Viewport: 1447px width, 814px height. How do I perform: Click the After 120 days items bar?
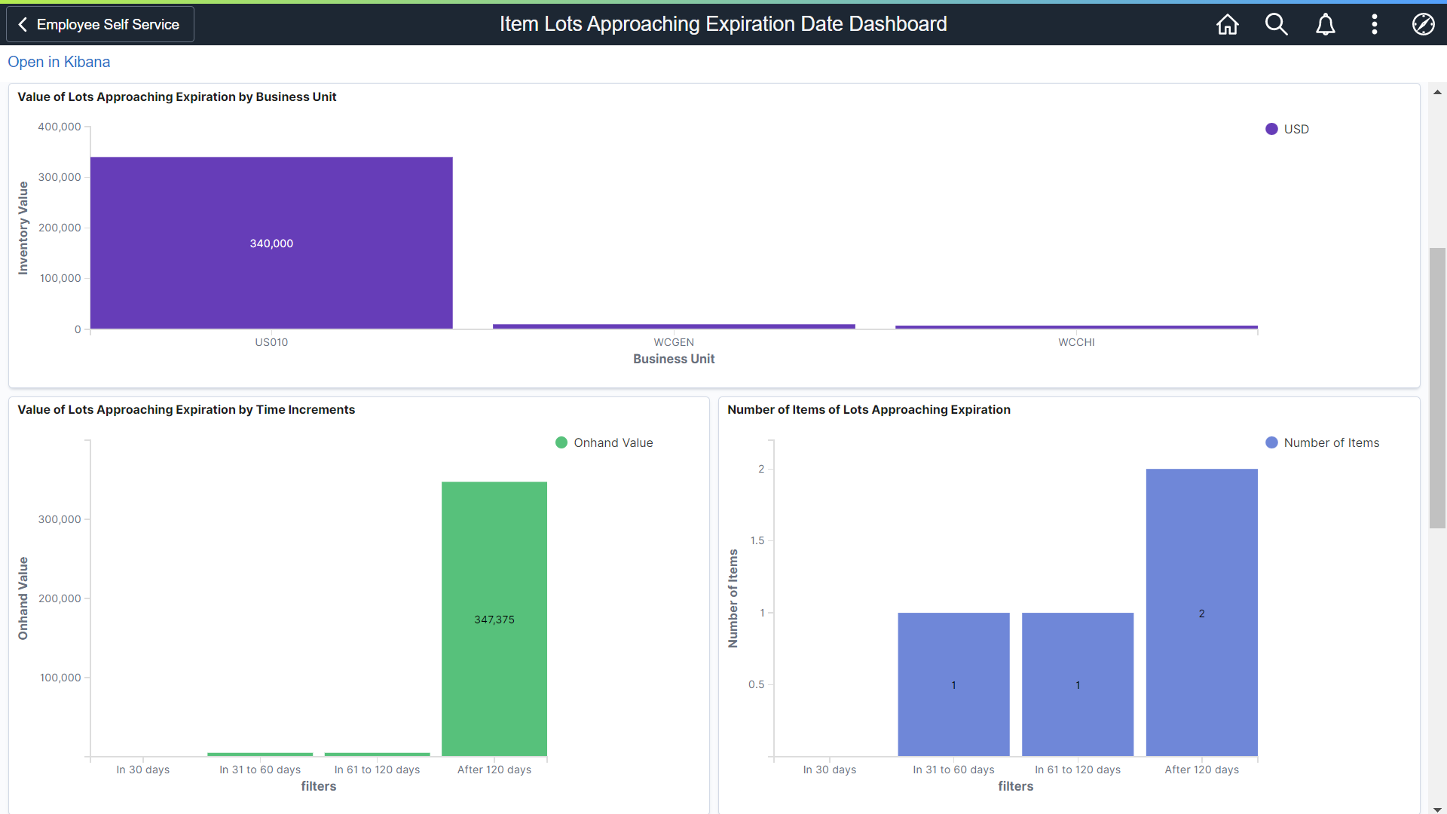[1201, 612]
